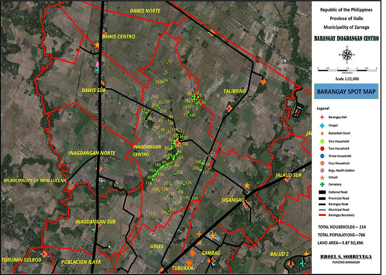
Task: Click the Barangay Hall star beside DAWIS CENTRO label
Action: point(104,33)
